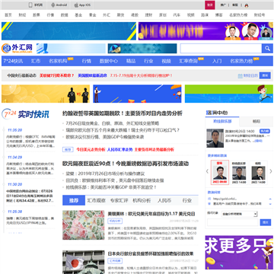Image resolution: width=274 pixels, height=274 pixels.
Task: Select the 行业 article tab
Action: click(x=187, y=200)
